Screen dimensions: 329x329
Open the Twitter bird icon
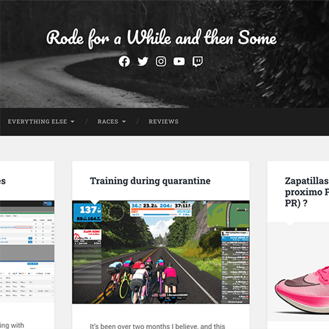[x=142, y=62]
